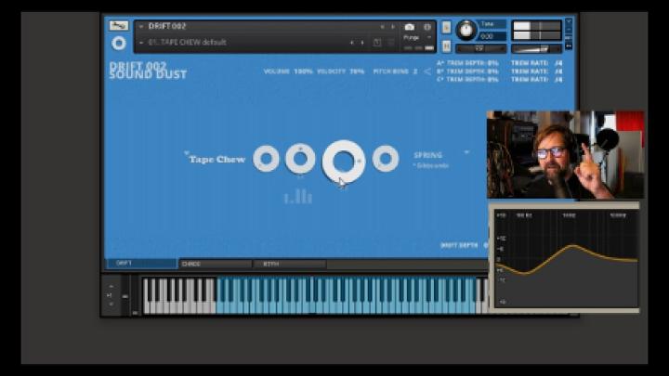Click the large center ring knob

(344, 162)
